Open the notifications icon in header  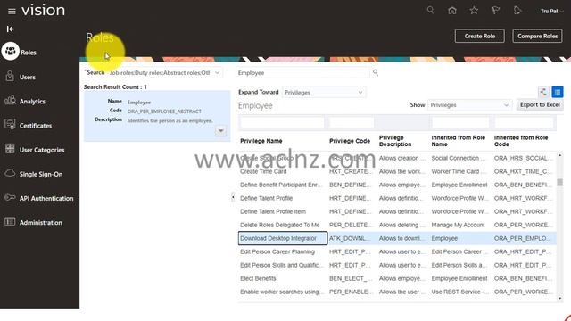[517, 11]
